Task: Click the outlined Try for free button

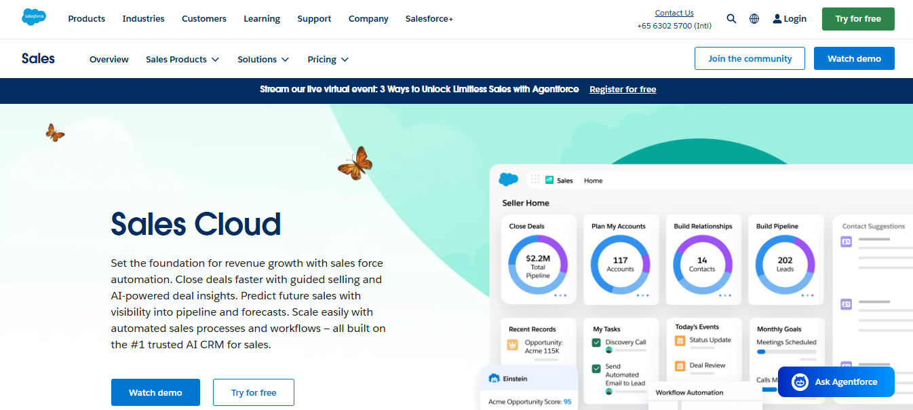Action: [x=254, y=392]
